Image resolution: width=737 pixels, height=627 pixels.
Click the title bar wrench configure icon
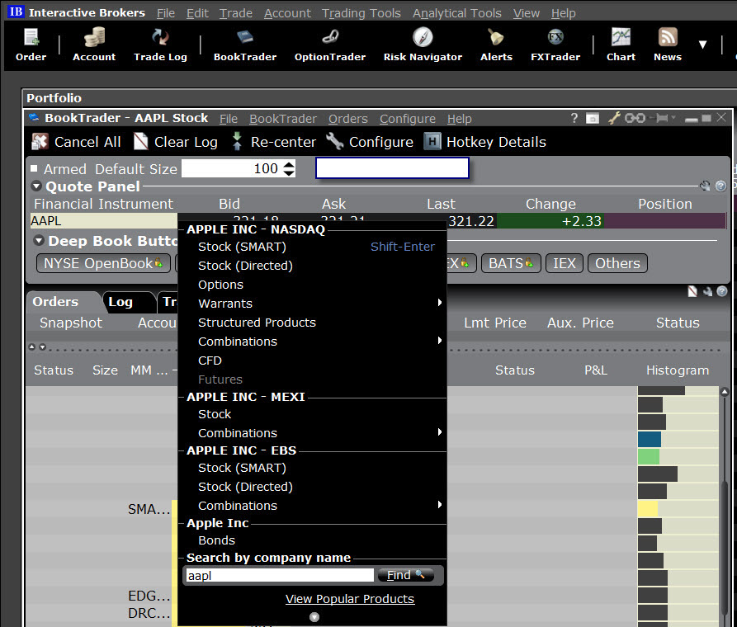point(614,118)
